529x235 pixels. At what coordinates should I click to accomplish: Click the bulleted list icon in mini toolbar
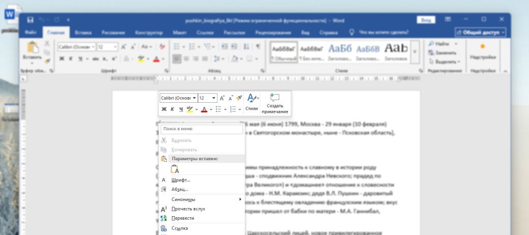tap(218, 109)
